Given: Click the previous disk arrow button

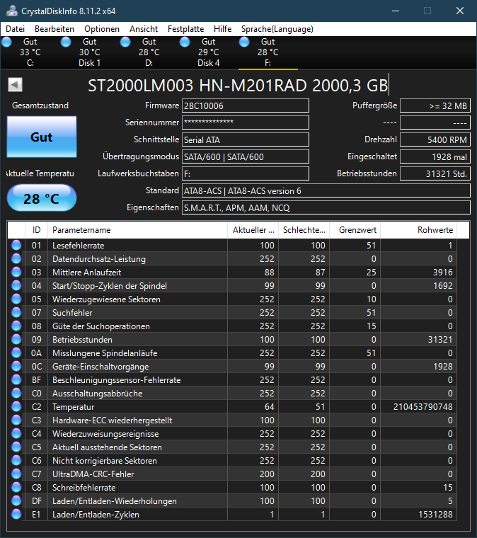Looking at the screenshot, I should click(x=15, y=85).
